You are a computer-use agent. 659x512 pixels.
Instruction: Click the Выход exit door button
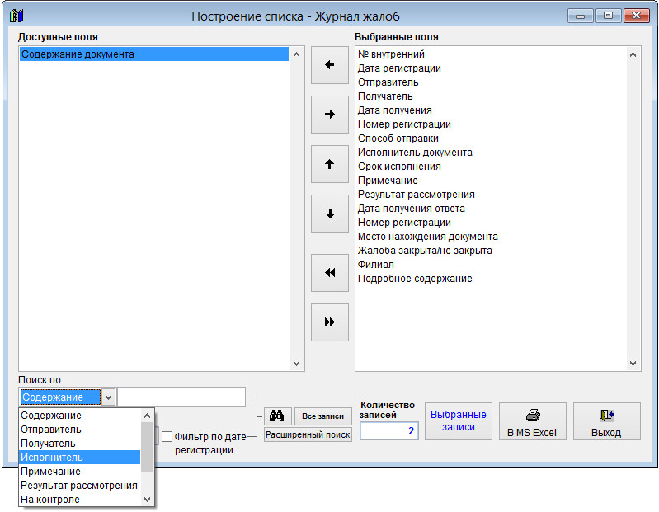606,421
